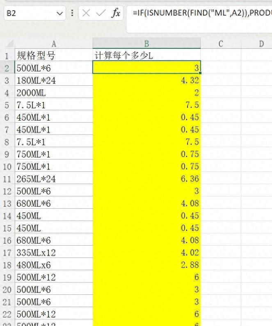Select cell B13 with value 4.08
This screenshot has width=272, height=326.
coord(146,203)
